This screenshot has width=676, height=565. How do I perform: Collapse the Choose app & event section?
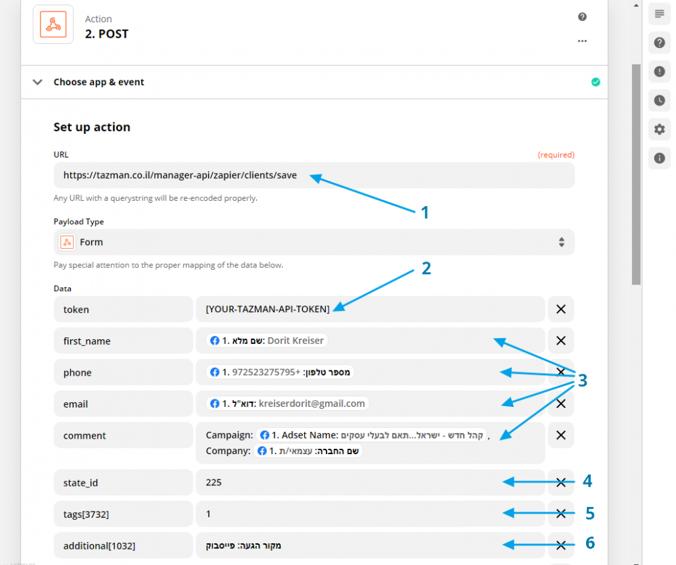coord(38,82)
